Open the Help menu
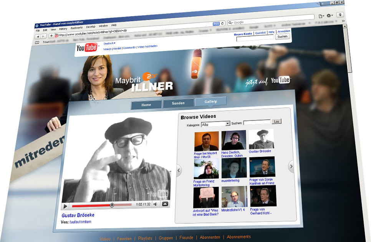The width and height of the screenshot is (371, 242). coord(114,25)
